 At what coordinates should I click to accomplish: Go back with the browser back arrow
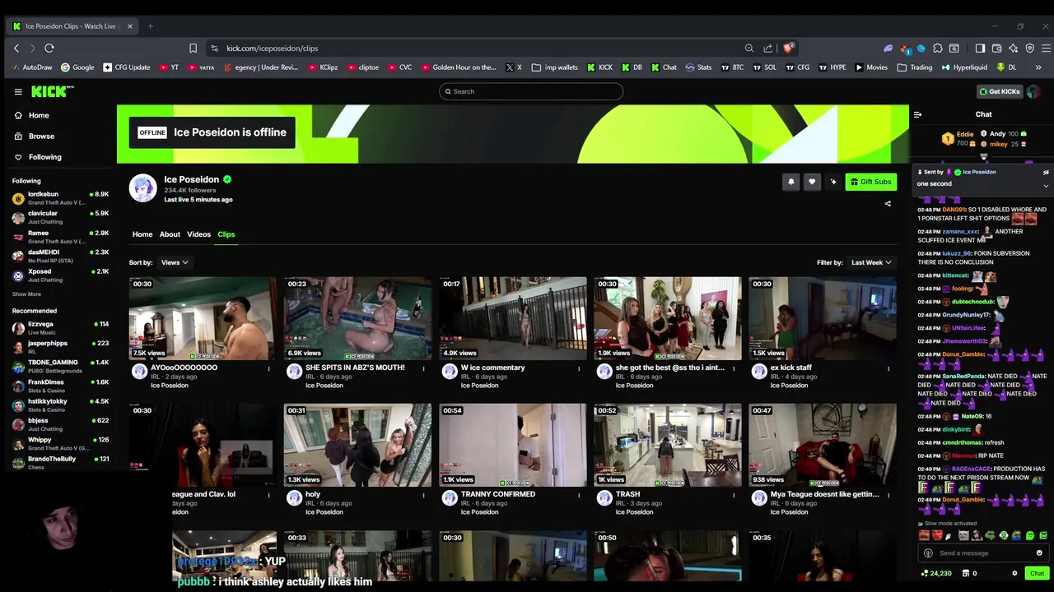tap(16, 49)
